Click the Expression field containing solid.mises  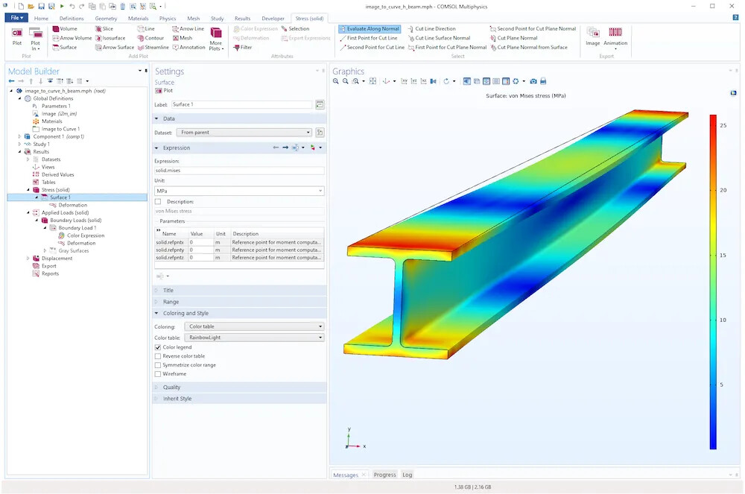pyautogui.click(x=238, y=171)
